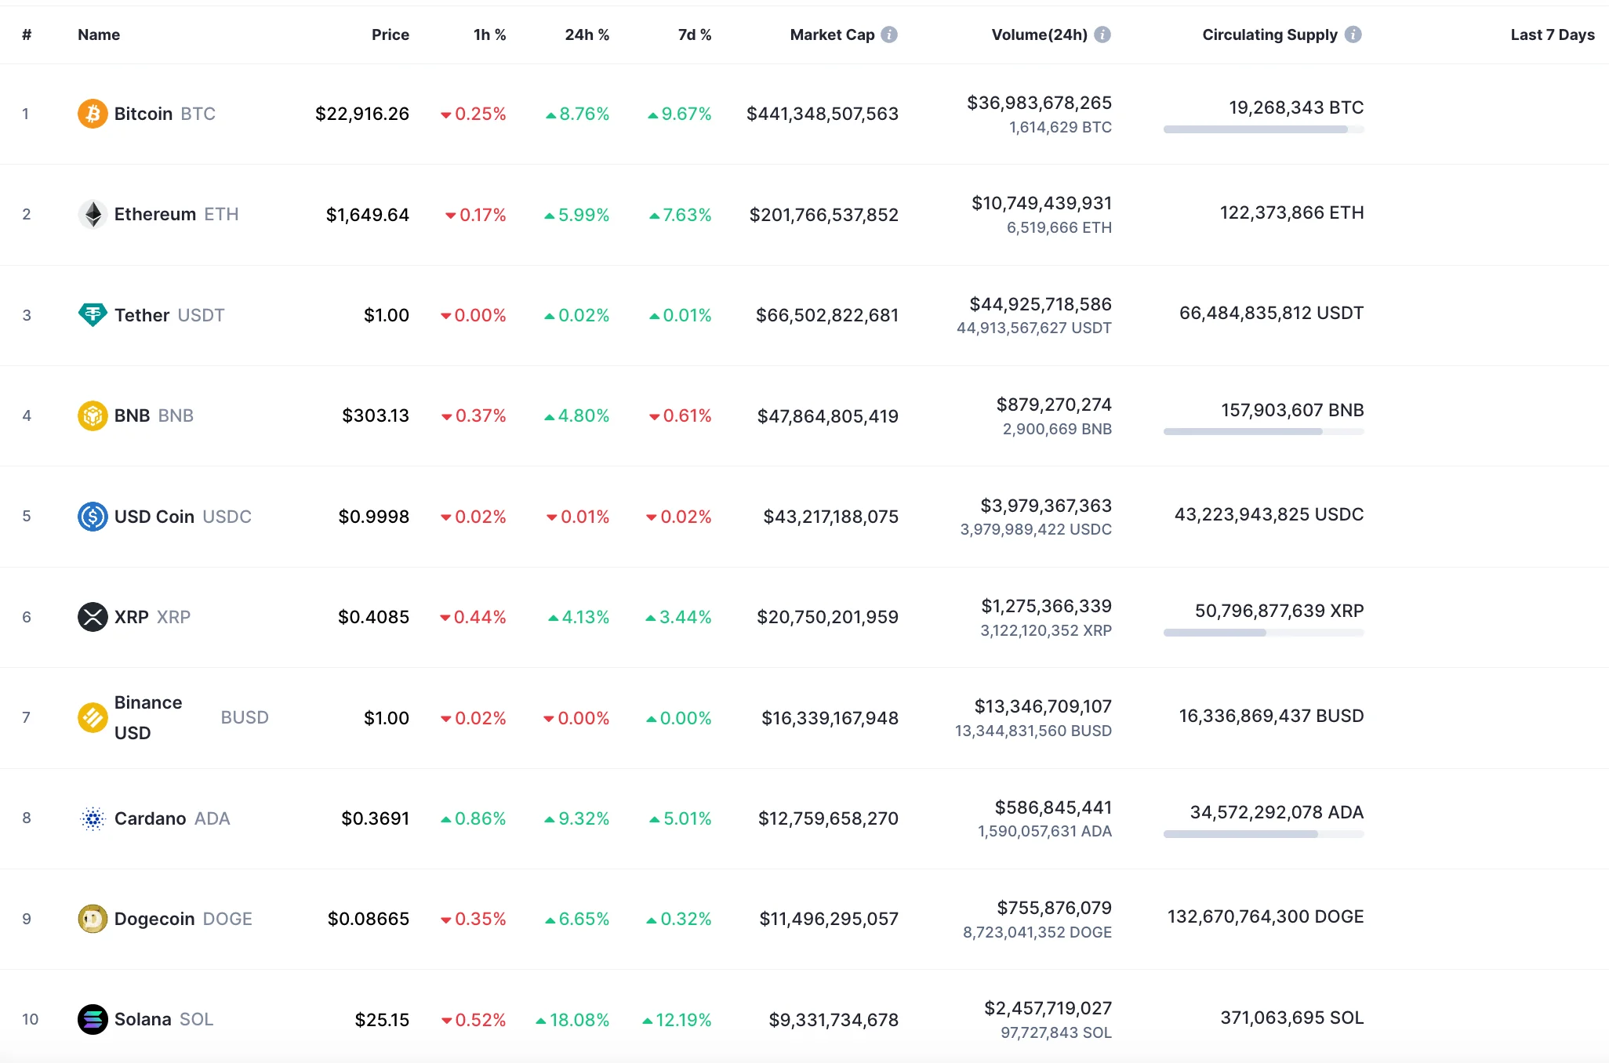Select the Ethereum ETH icon
Image resolution: width=1609 pixels, height=1063 pixels.
[x=92, y=214]
